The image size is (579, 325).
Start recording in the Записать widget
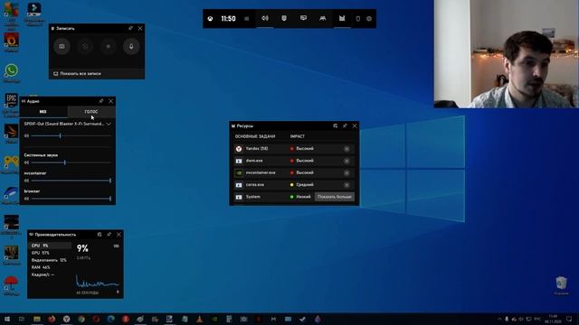pyautogui.click(x=109, y=46)
